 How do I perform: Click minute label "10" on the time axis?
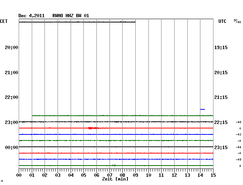[x=148, y=175]
